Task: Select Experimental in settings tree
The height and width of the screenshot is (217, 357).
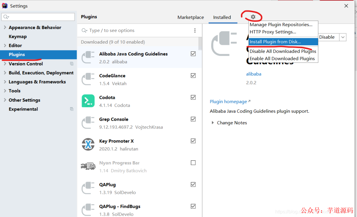Action: (x=23, y=109)
